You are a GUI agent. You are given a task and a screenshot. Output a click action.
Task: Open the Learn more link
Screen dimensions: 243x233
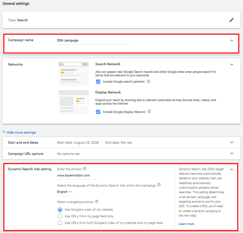(187, 224)
